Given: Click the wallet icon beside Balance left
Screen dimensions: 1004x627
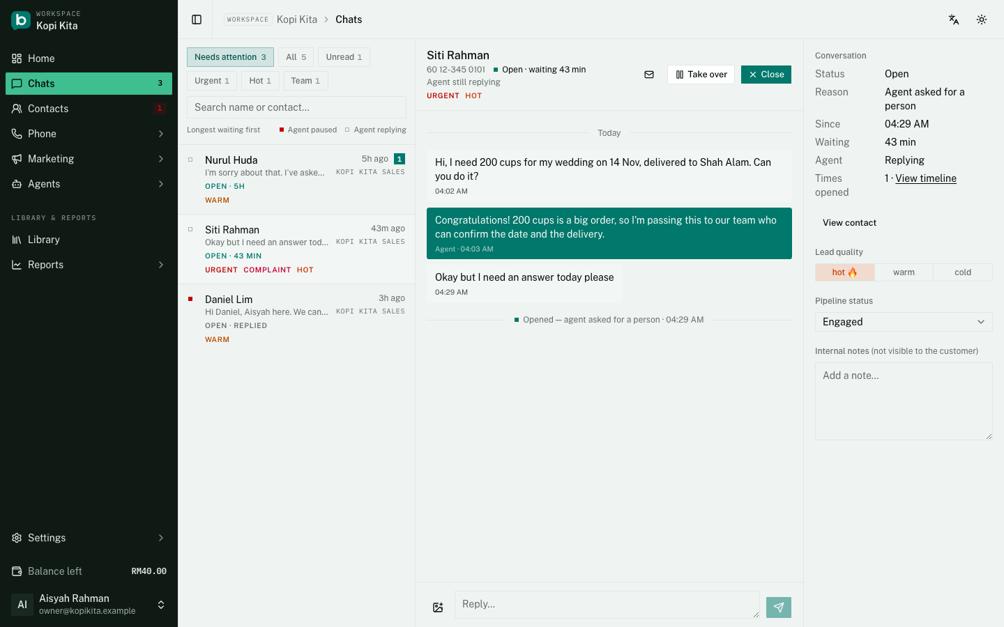Looking at the screenshot, I should (x=17, y=571).
